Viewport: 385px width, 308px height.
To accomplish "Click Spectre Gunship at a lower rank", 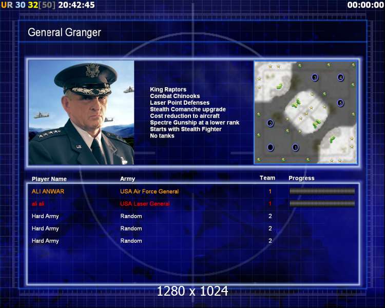I will 195,123.
